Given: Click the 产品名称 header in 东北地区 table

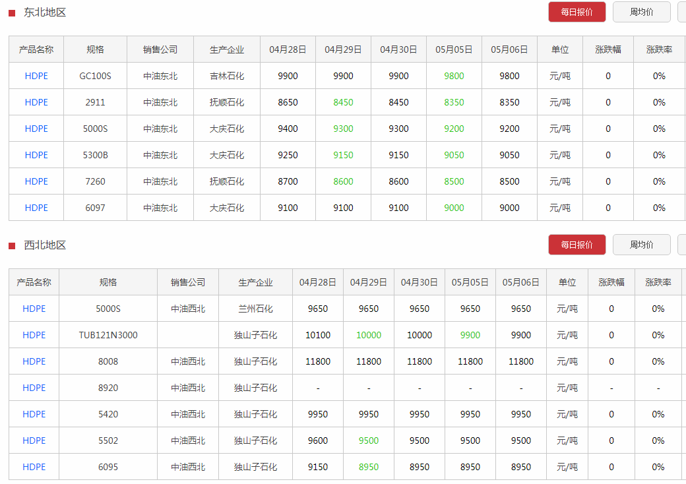Looking at the screenshot, I should (x=36, y=49).
